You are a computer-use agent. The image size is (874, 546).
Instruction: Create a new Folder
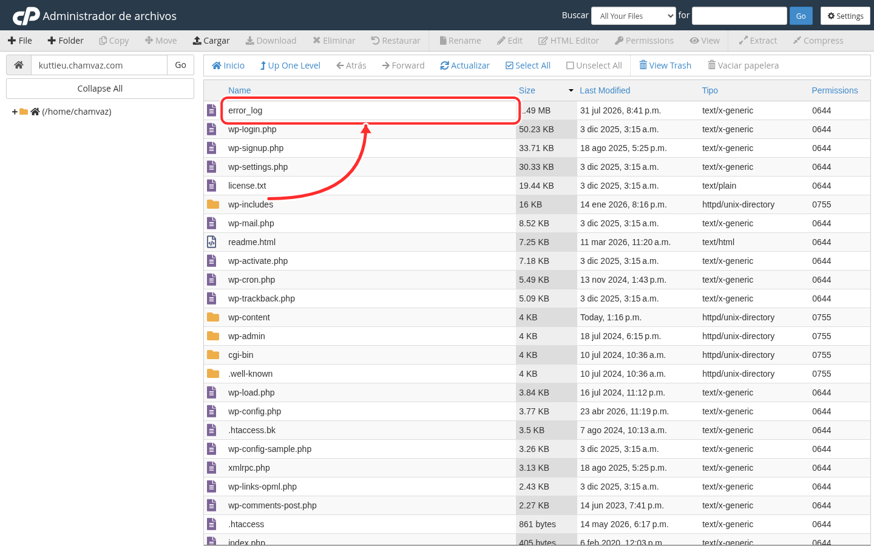(x=66, y=41)
